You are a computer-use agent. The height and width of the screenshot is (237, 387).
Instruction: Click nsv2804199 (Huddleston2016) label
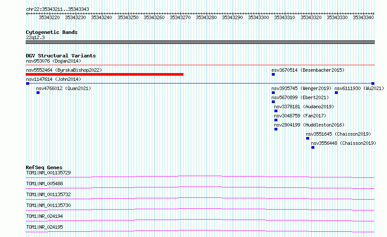coord(309,125)
